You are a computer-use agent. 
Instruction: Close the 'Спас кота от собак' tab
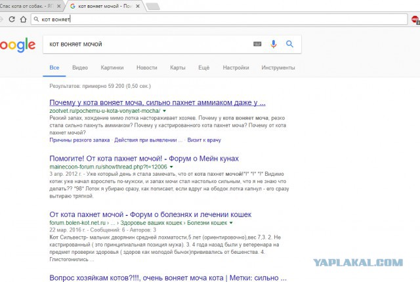click(x=58, y=6)
